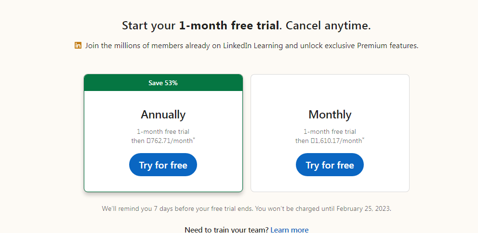Click the bold 1-month free trial headline text

point(229,26)
